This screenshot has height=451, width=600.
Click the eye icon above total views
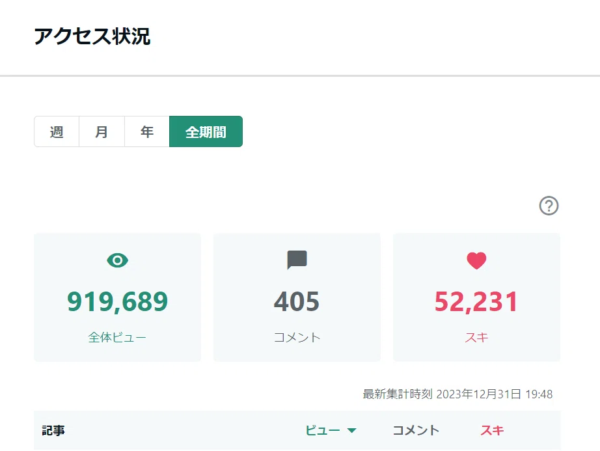click(118, 260)
